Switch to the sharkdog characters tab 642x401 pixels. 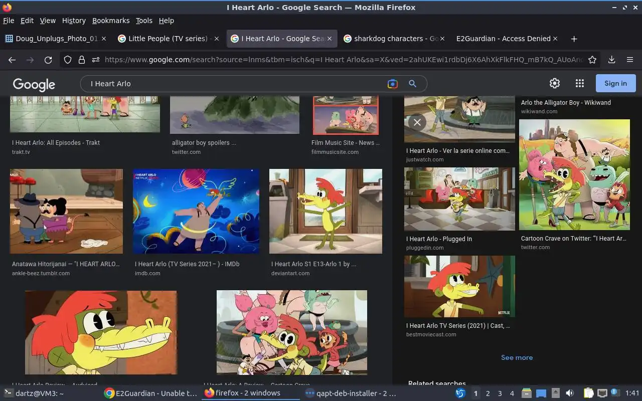pyautogui.click(x=394, y=39)
